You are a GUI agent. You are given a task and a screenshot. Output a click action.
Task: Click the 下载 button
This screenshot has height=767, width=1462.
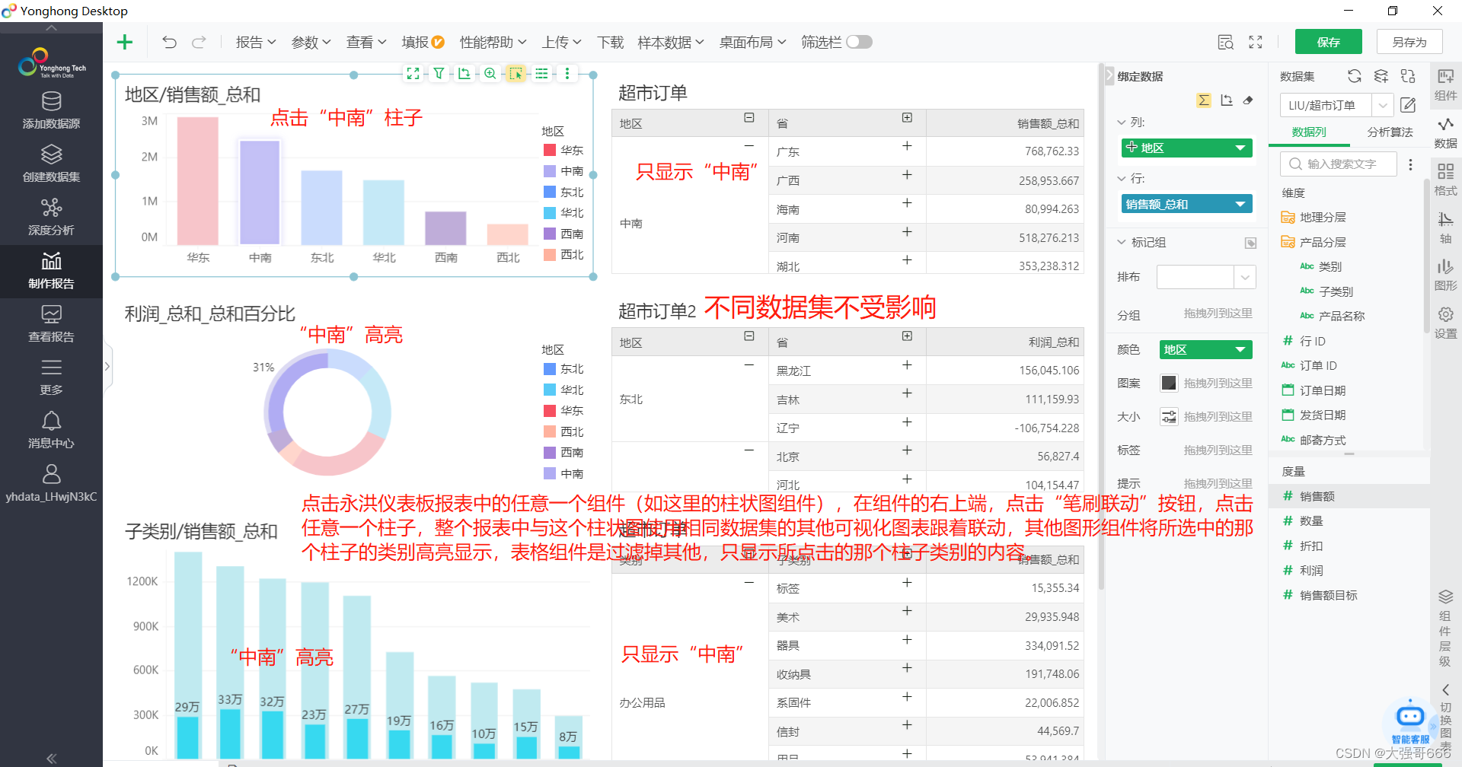(x=610, y=42)
